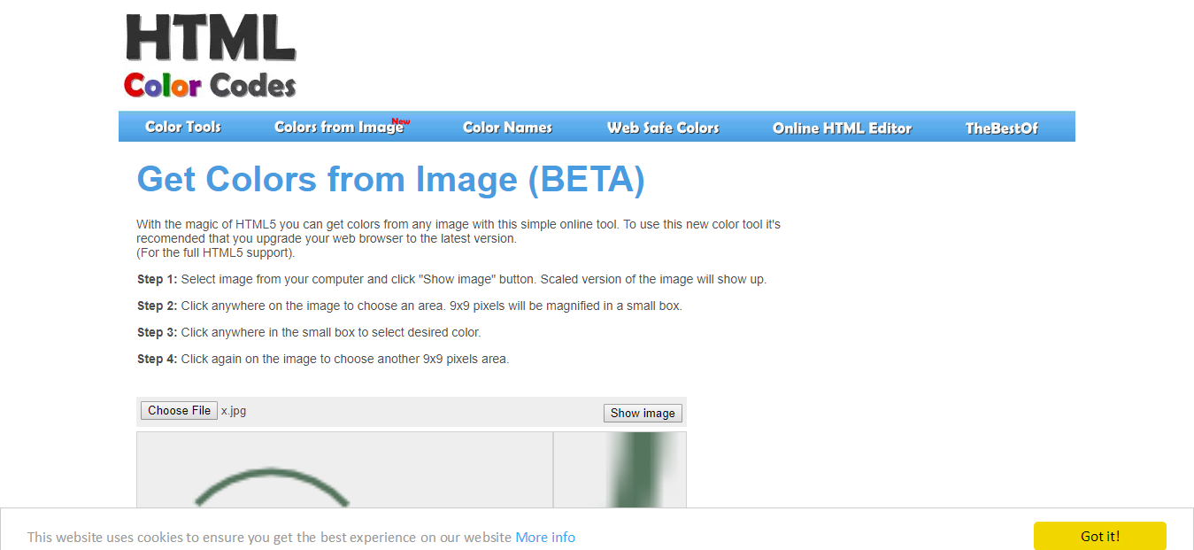The image size is (1194, 550).
Task: Dismiss cookie notice with Got it!
Action: (1099, 536)
